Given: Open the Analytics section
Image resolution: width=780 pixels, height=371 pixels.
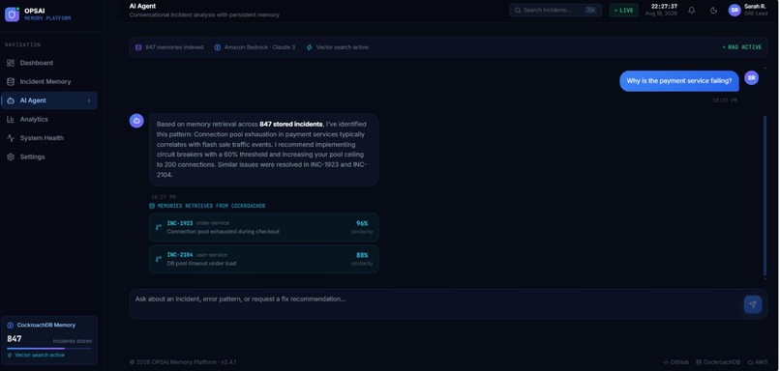Looking at the screenshot, I should point(49,119).
